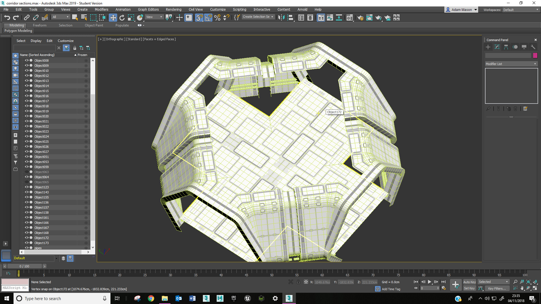Choose the Select Object tool
The height and width of the screenshot is (304, 541).
coord(75,18)
